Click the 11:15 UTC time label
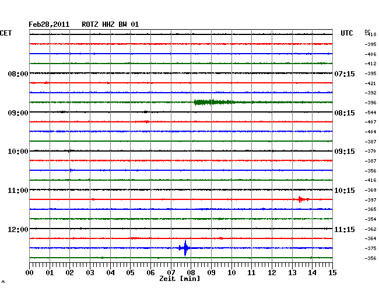This screenshot has width=379, height=288. tap(345, 229)
